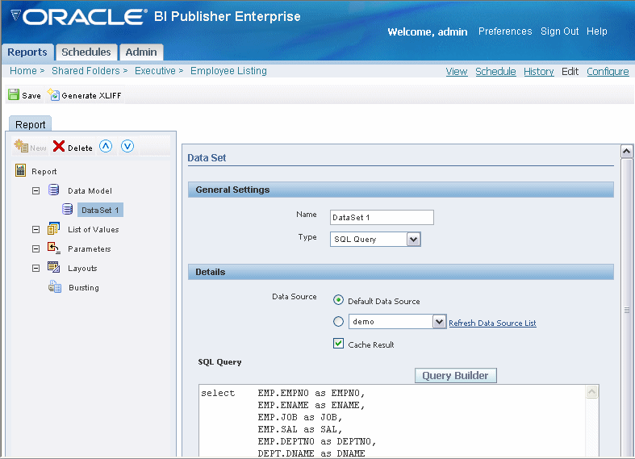Select Layouts label in the tree

pyautogui.click(x=82, y=269)
